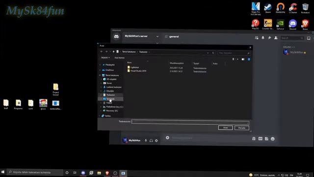The height and width of the screenshot is (177, 314).
Task: Click the file dialog search field
Action: (234, 53)
